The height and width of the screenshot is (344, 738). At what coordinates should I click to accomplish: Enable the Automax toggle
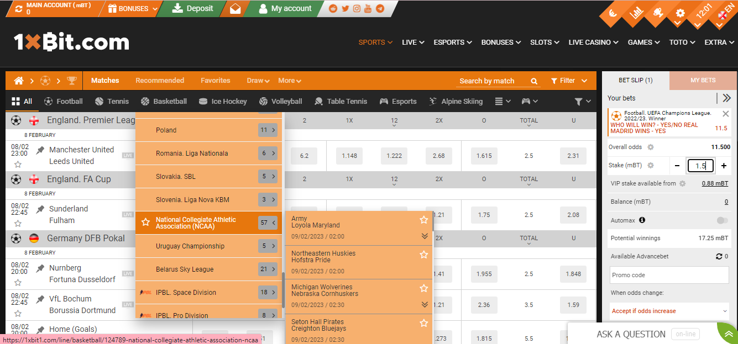(x=721, y=220)
